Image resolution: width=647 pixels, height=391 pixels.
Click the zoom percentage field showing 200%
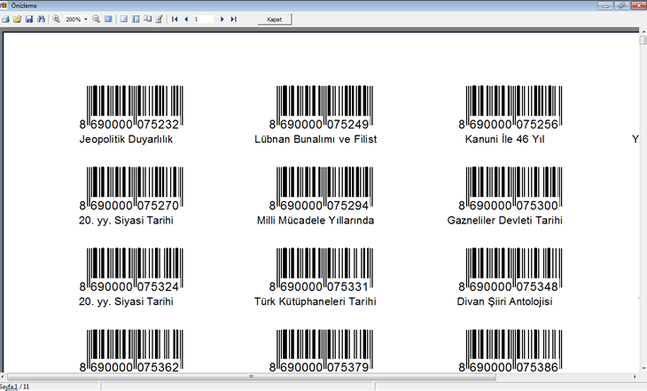click(74, 19)
